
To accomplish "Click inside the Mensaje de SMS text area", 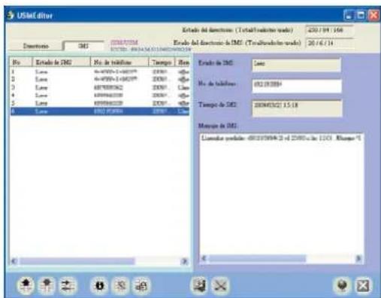I will 281,194.
